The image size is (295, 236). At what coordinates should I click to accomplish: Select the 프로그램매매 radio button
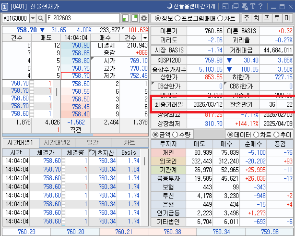point(177,18)
